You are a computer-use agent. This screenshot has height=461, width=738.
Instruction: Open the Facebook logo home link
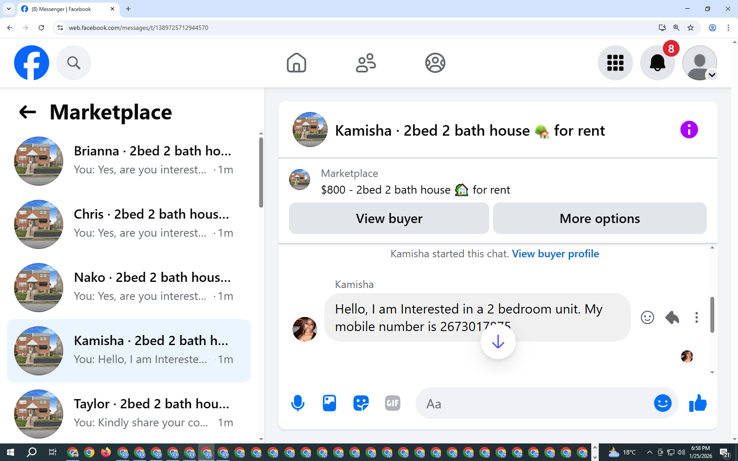[32, 63]
